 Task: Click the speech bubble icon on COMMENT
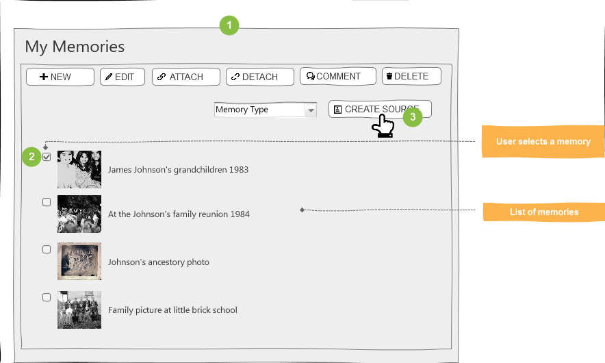coord(311,76)
